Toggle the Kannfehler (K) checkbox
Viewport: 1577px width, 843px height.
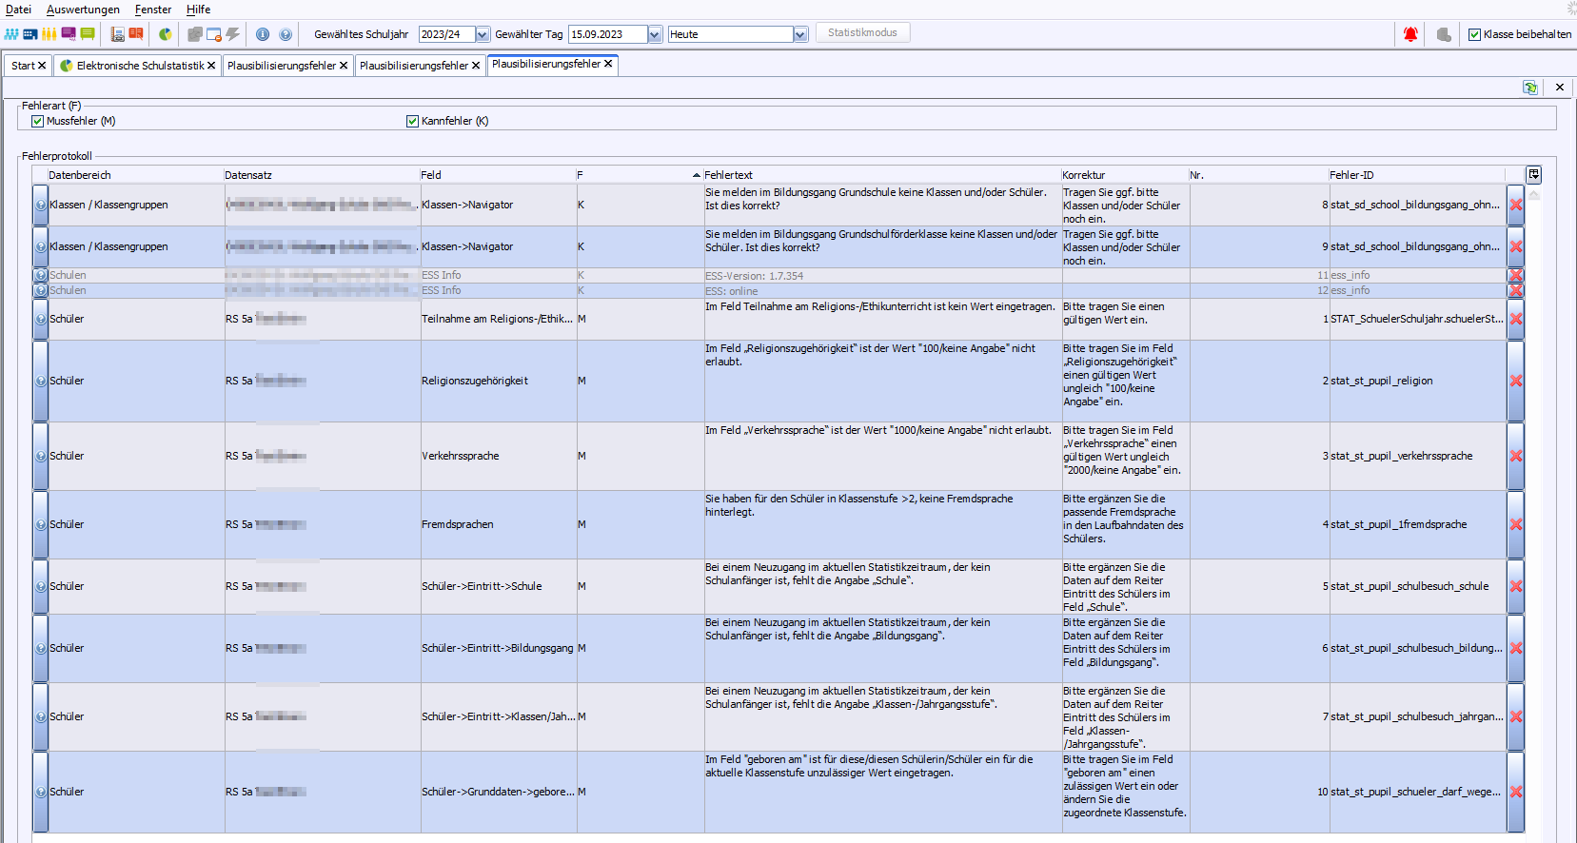[413, 121]
